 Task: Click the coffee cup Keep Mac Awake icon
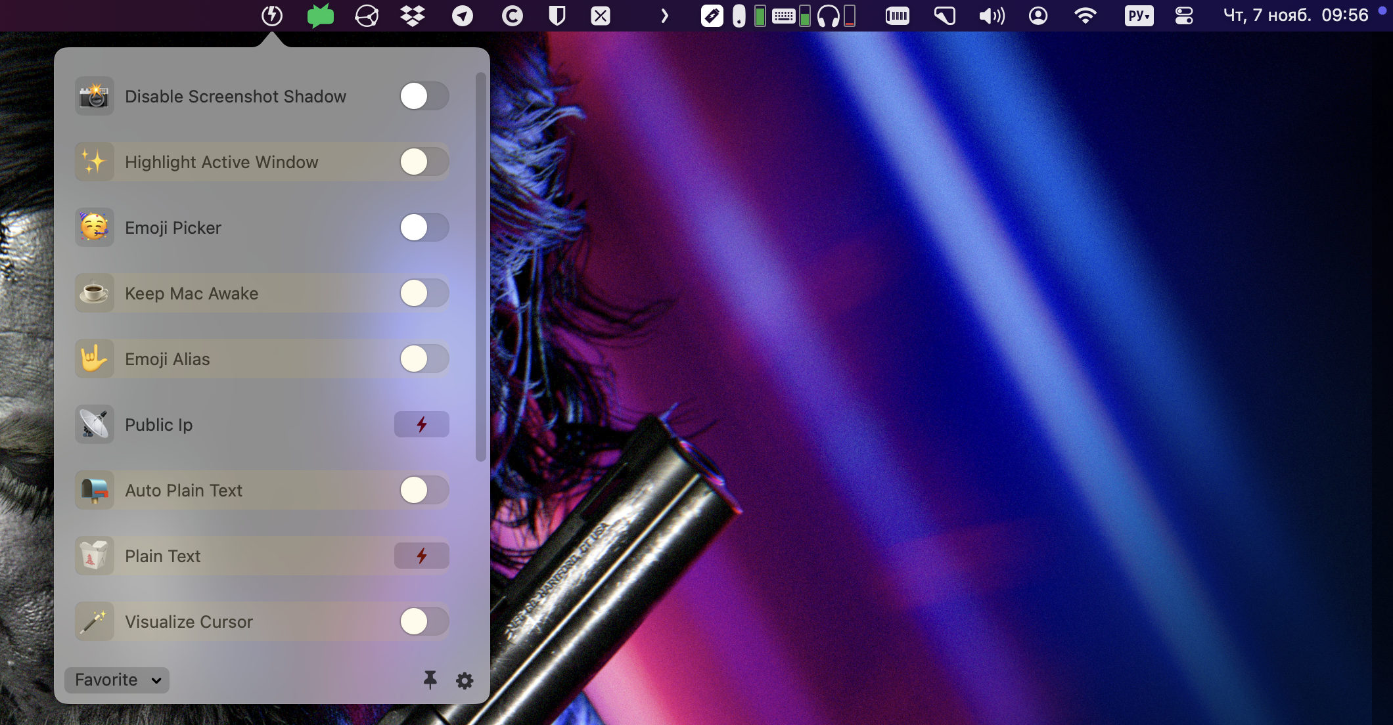pos(94,294)
